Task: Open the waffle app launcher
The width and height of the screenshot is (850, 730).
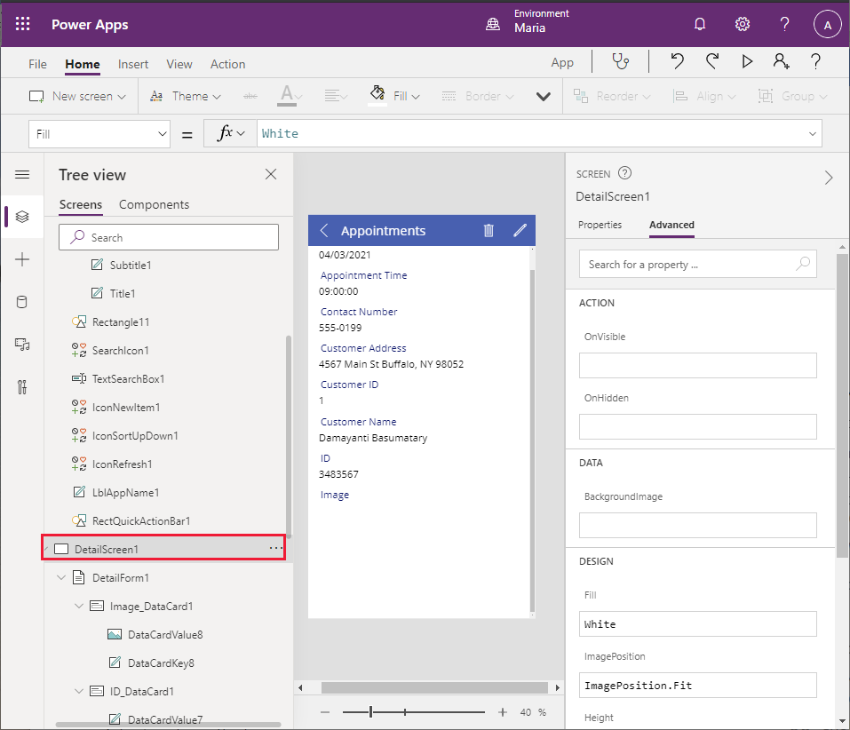Action: [x=23, y=24]
